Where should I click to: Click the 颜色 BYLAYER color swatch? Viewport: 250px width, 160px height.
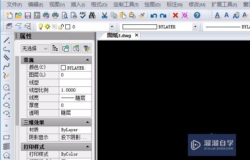click(63, 68)
